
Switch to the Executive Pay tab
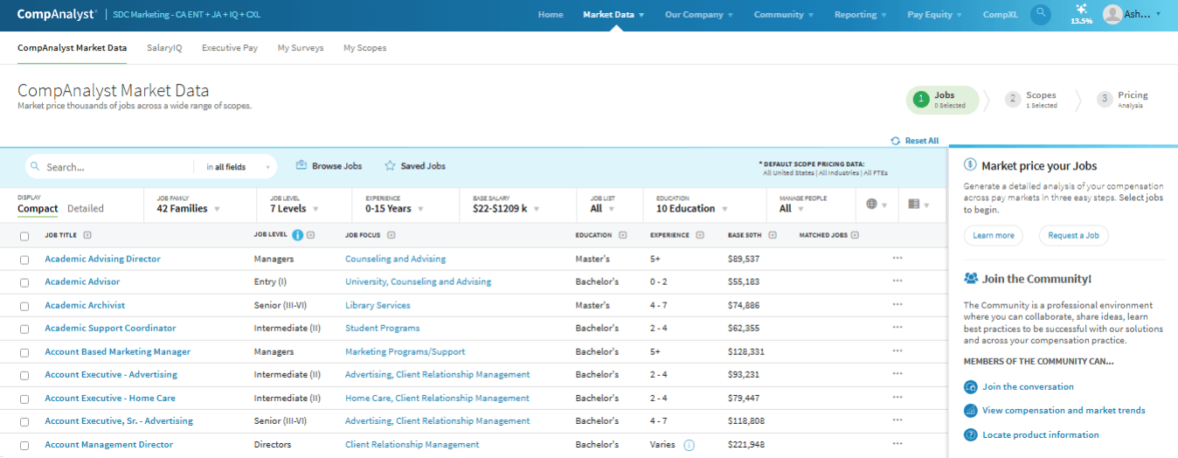(x=230, y=48)
